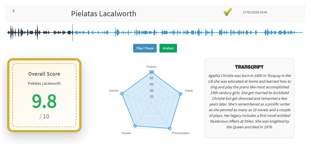
Task: Click the 9.8 overall score value
Action: pos(44,101)
